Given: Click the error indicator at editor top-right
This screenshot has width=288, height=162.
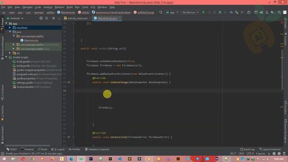Looking at the screenshot, I should tap(282, 22).
